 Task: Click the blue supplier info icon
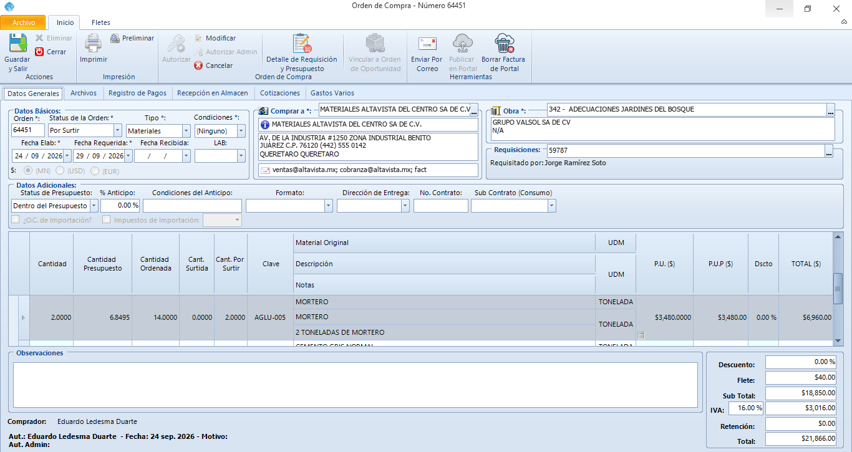pyautogui.click(x=264, y=124)
